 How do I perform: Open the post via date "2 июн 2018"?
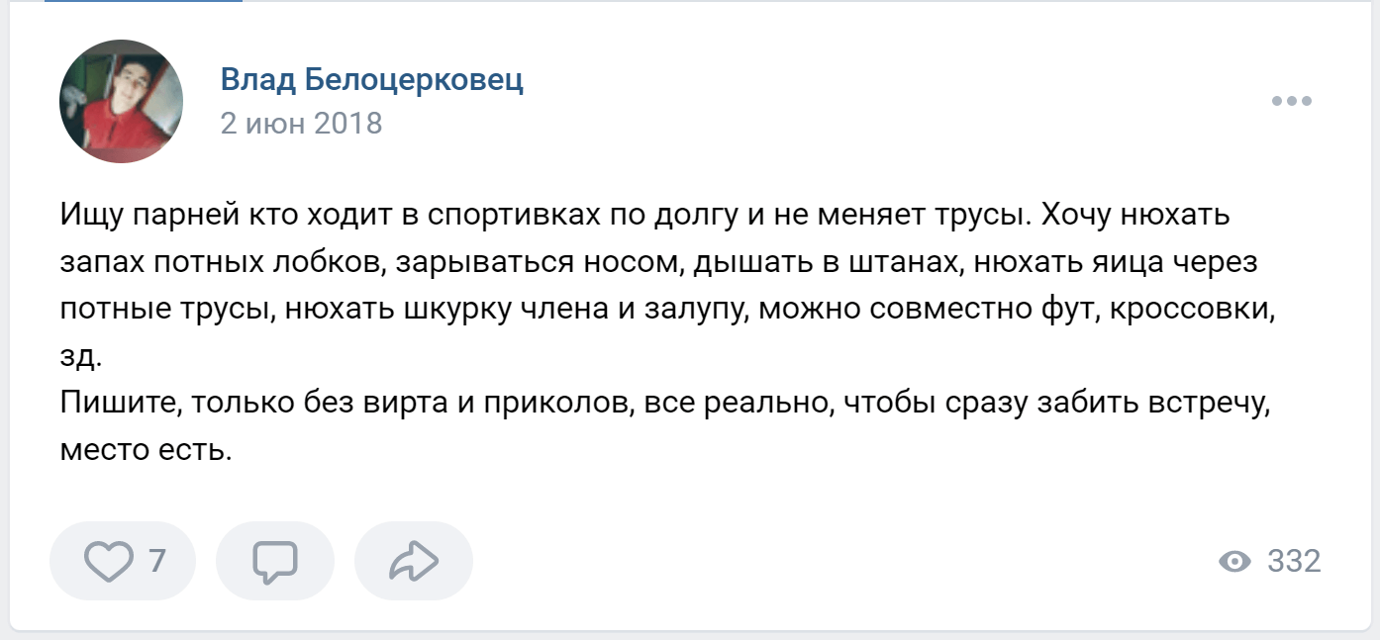click(301, 124)
